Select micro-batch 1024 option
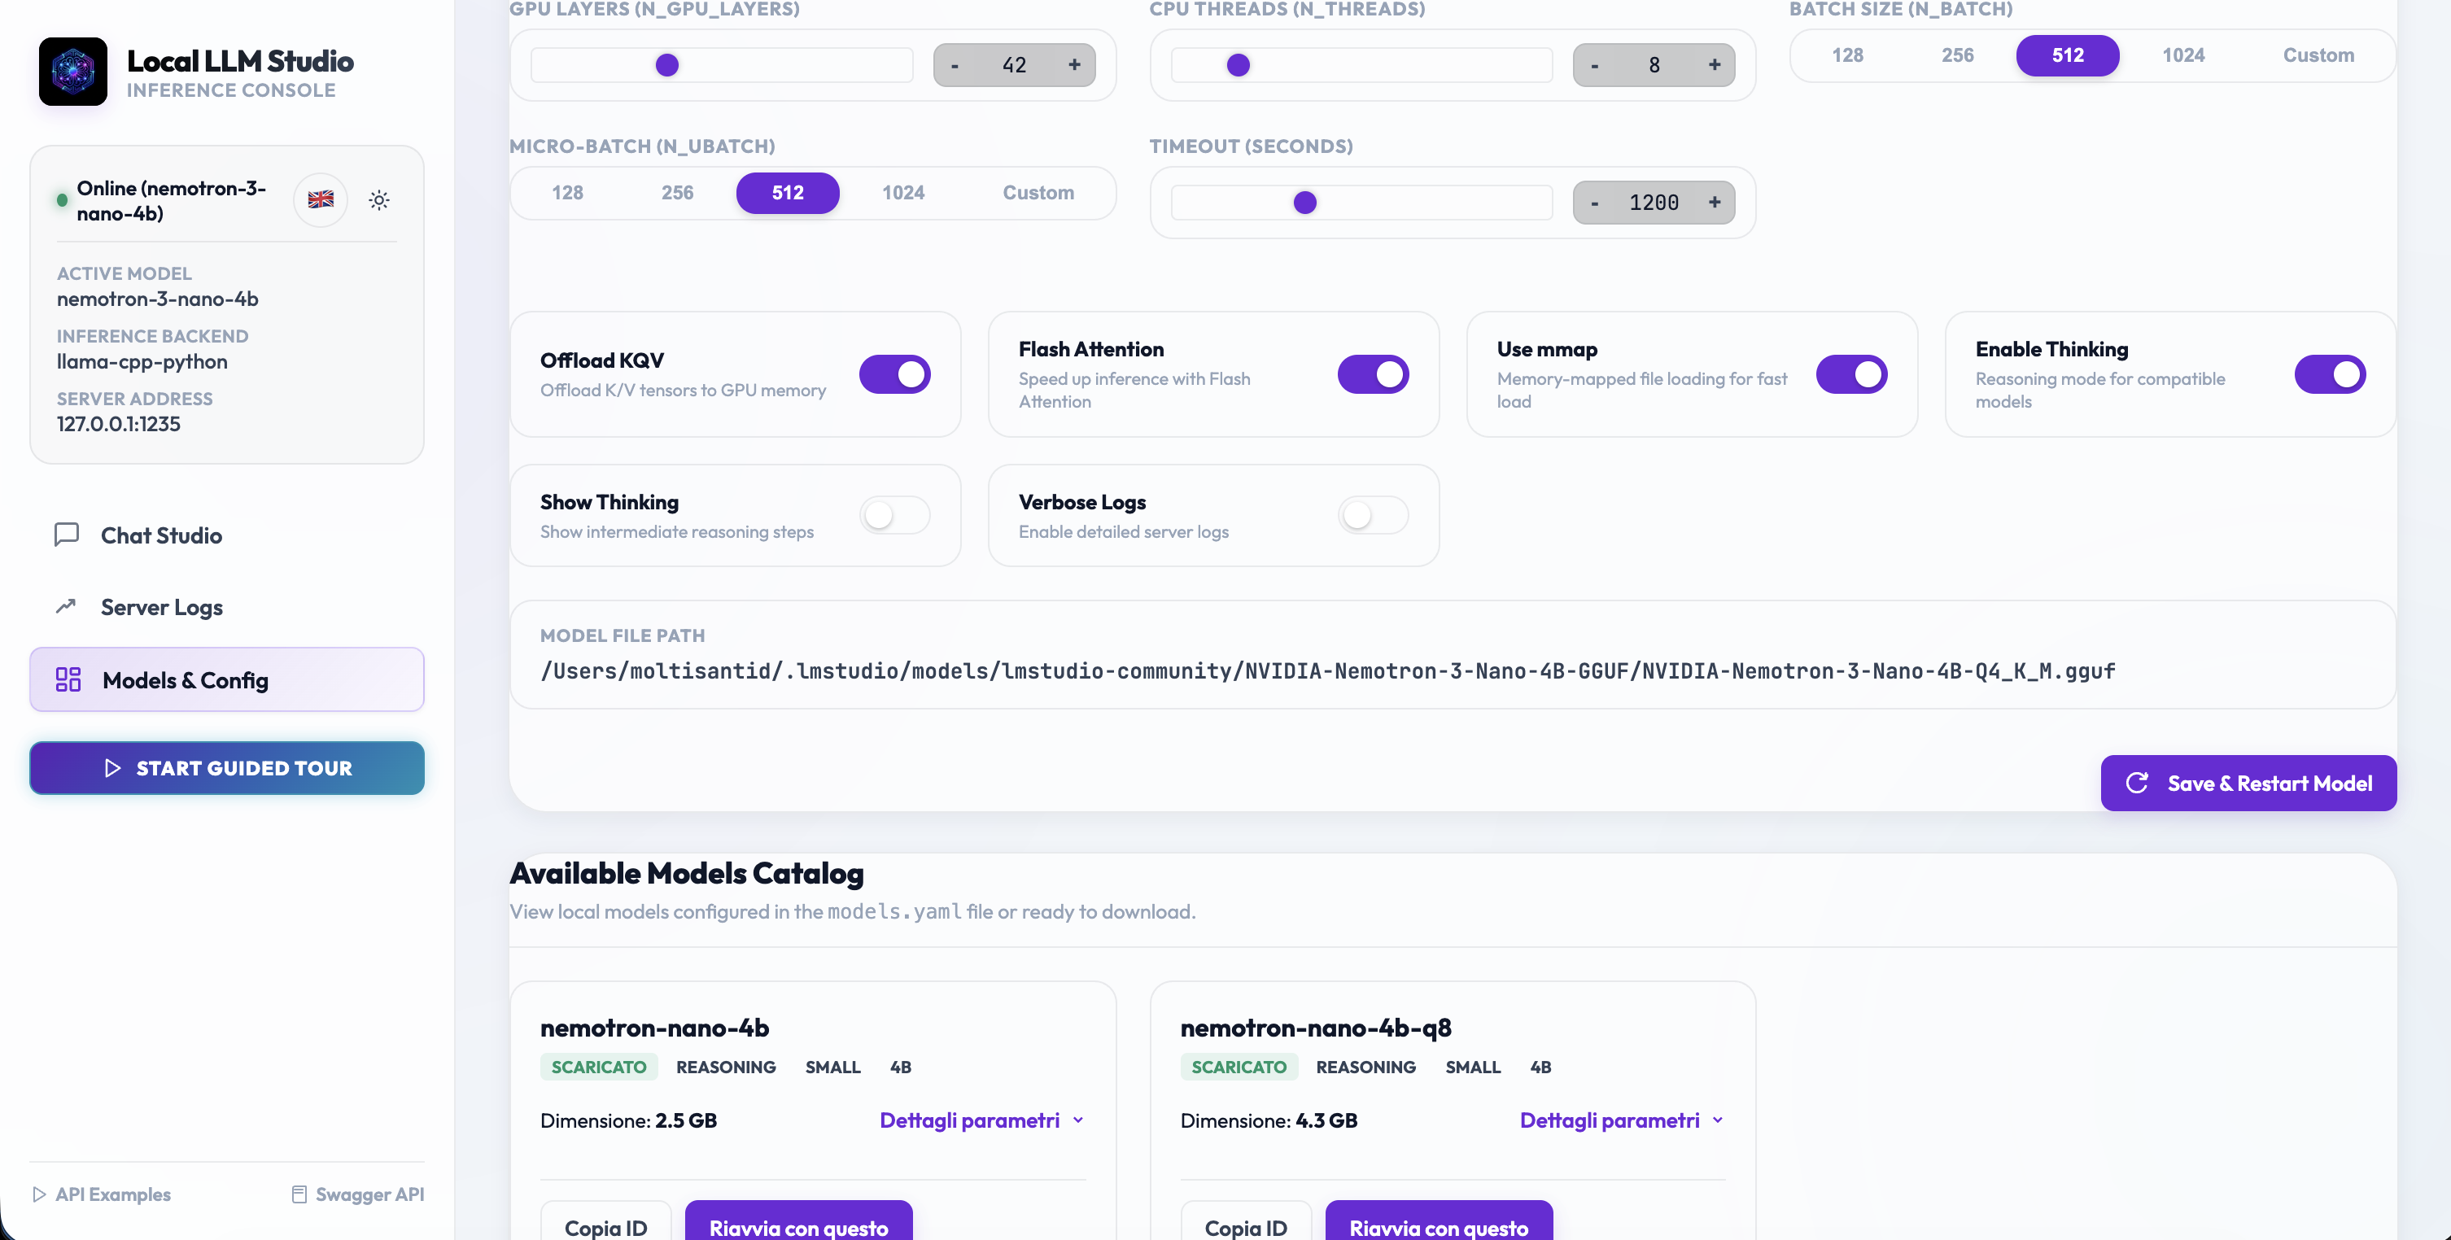This screenshot has width=2451, height=1240. pos(903,192)
